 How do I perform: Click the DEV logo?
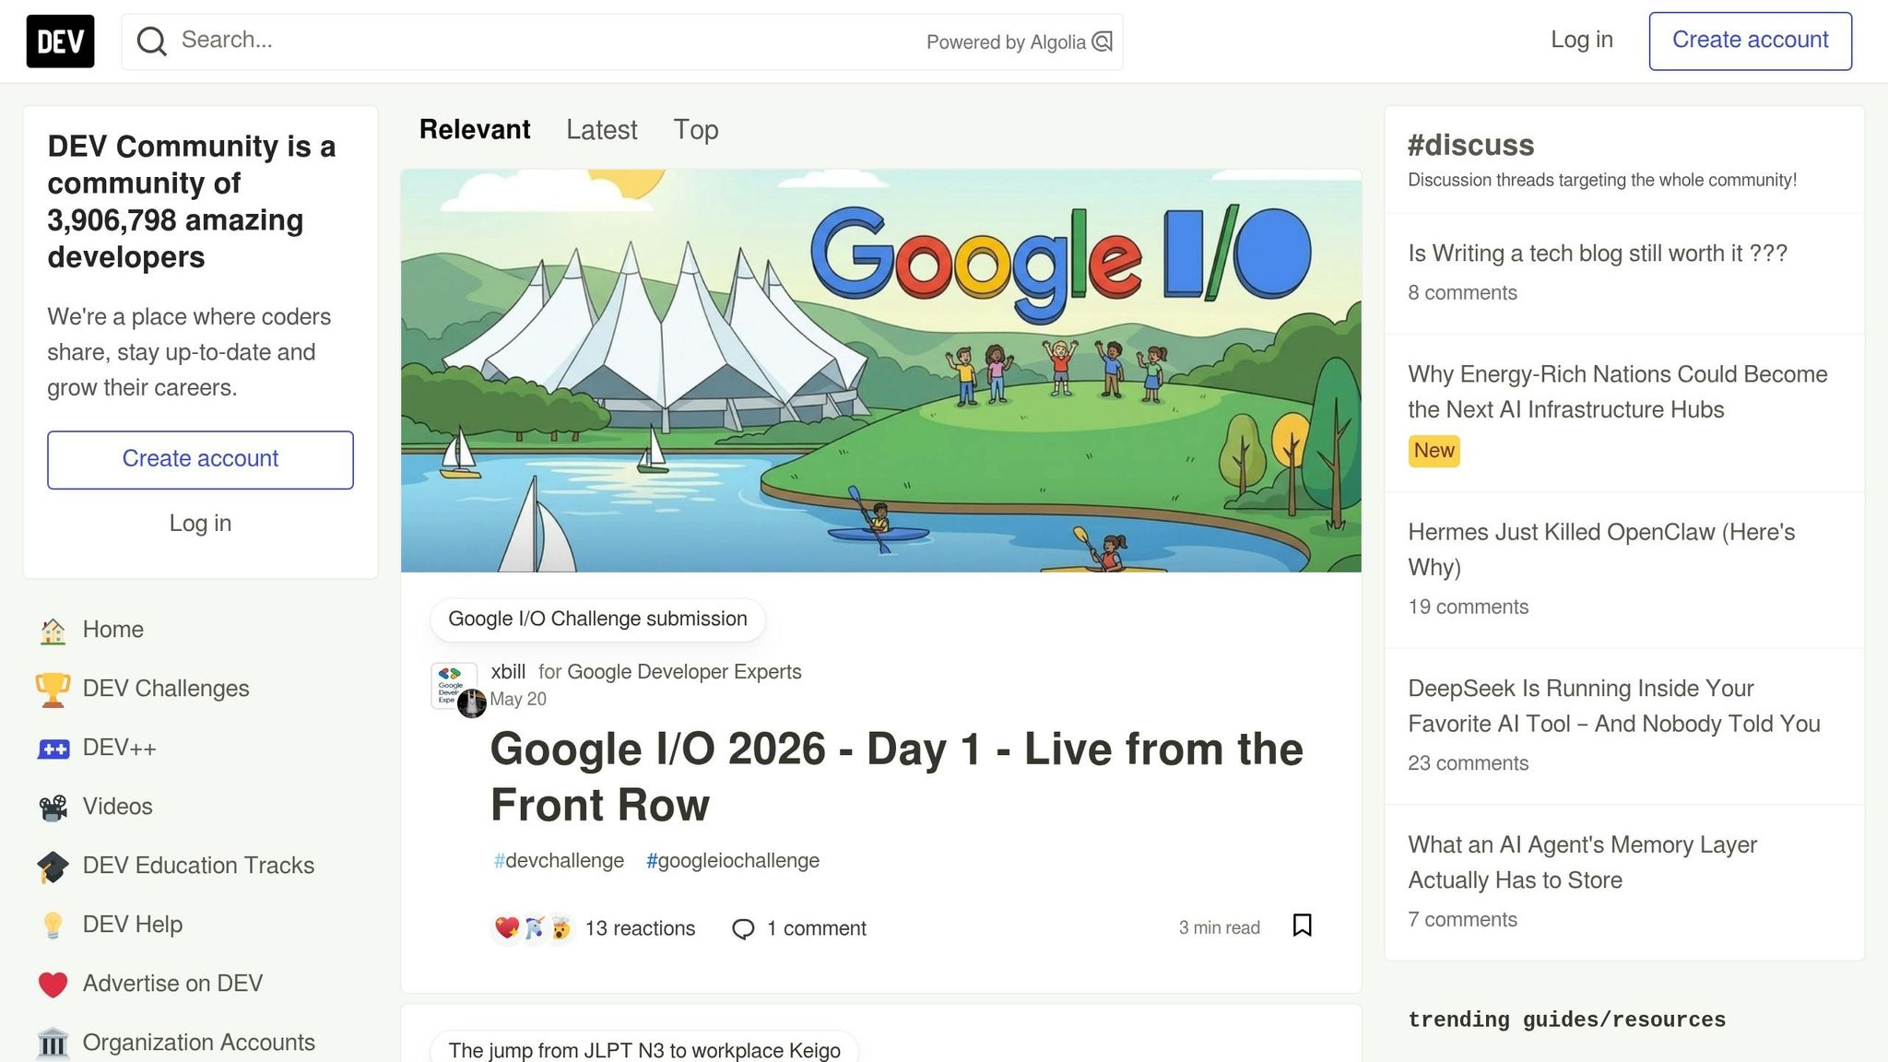click(x=60, y=41)
